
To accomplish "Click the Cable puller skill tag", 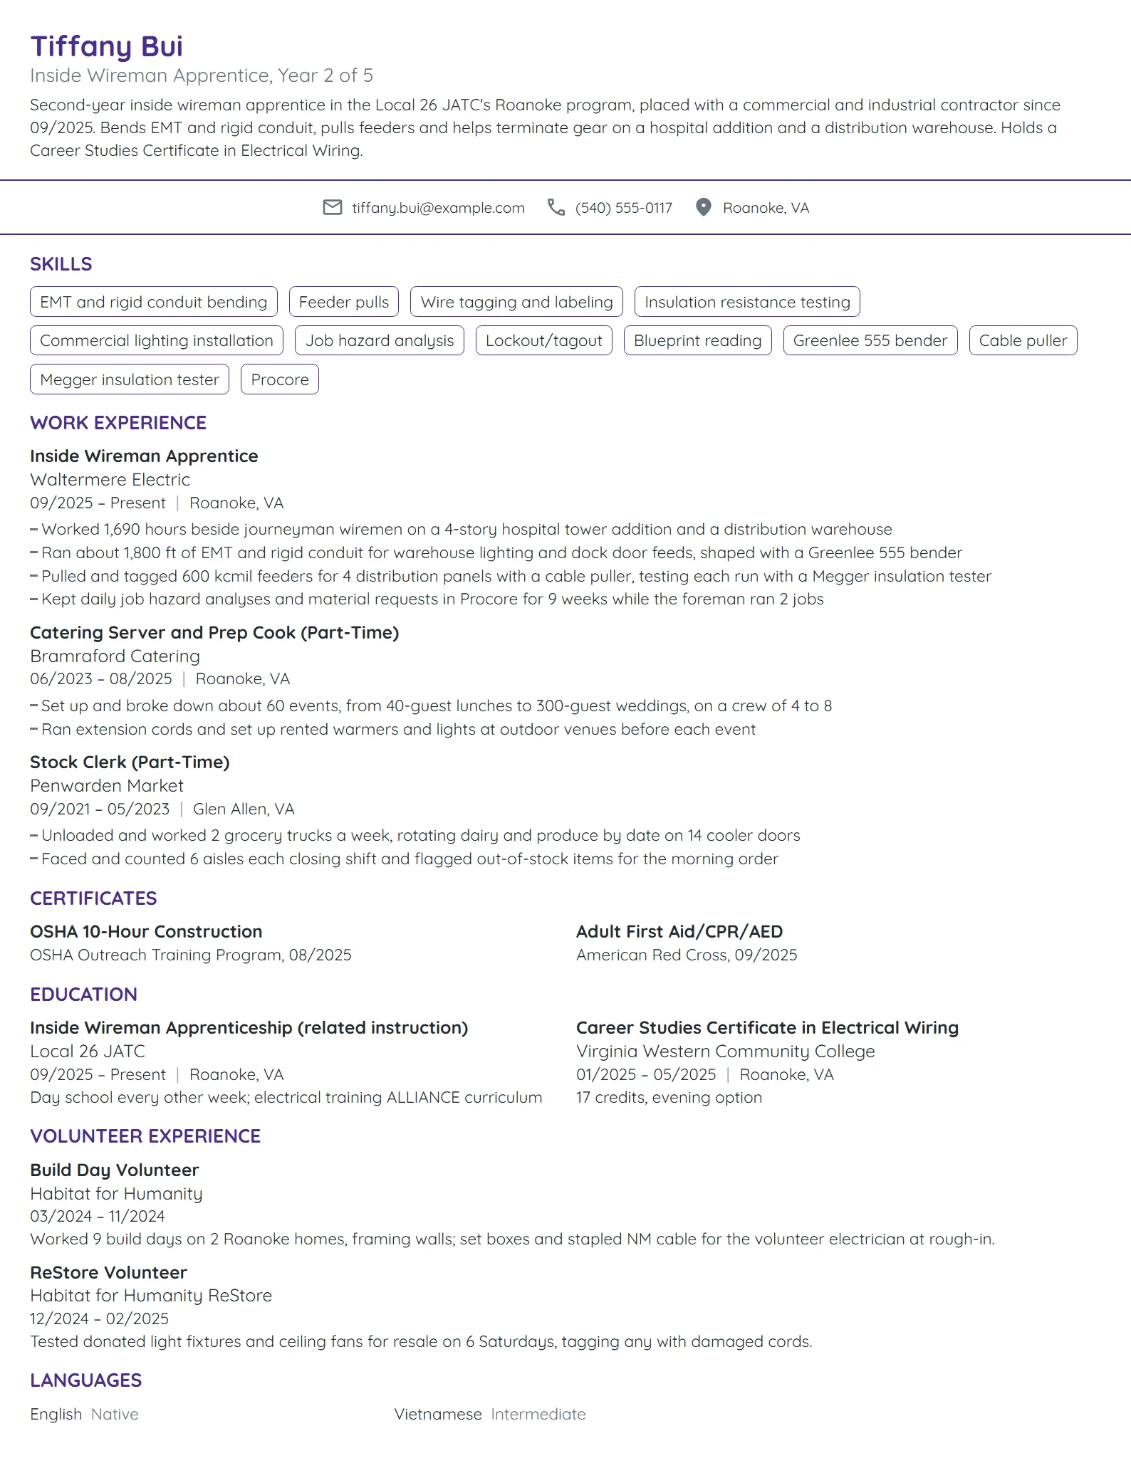I will [1023, 340].
